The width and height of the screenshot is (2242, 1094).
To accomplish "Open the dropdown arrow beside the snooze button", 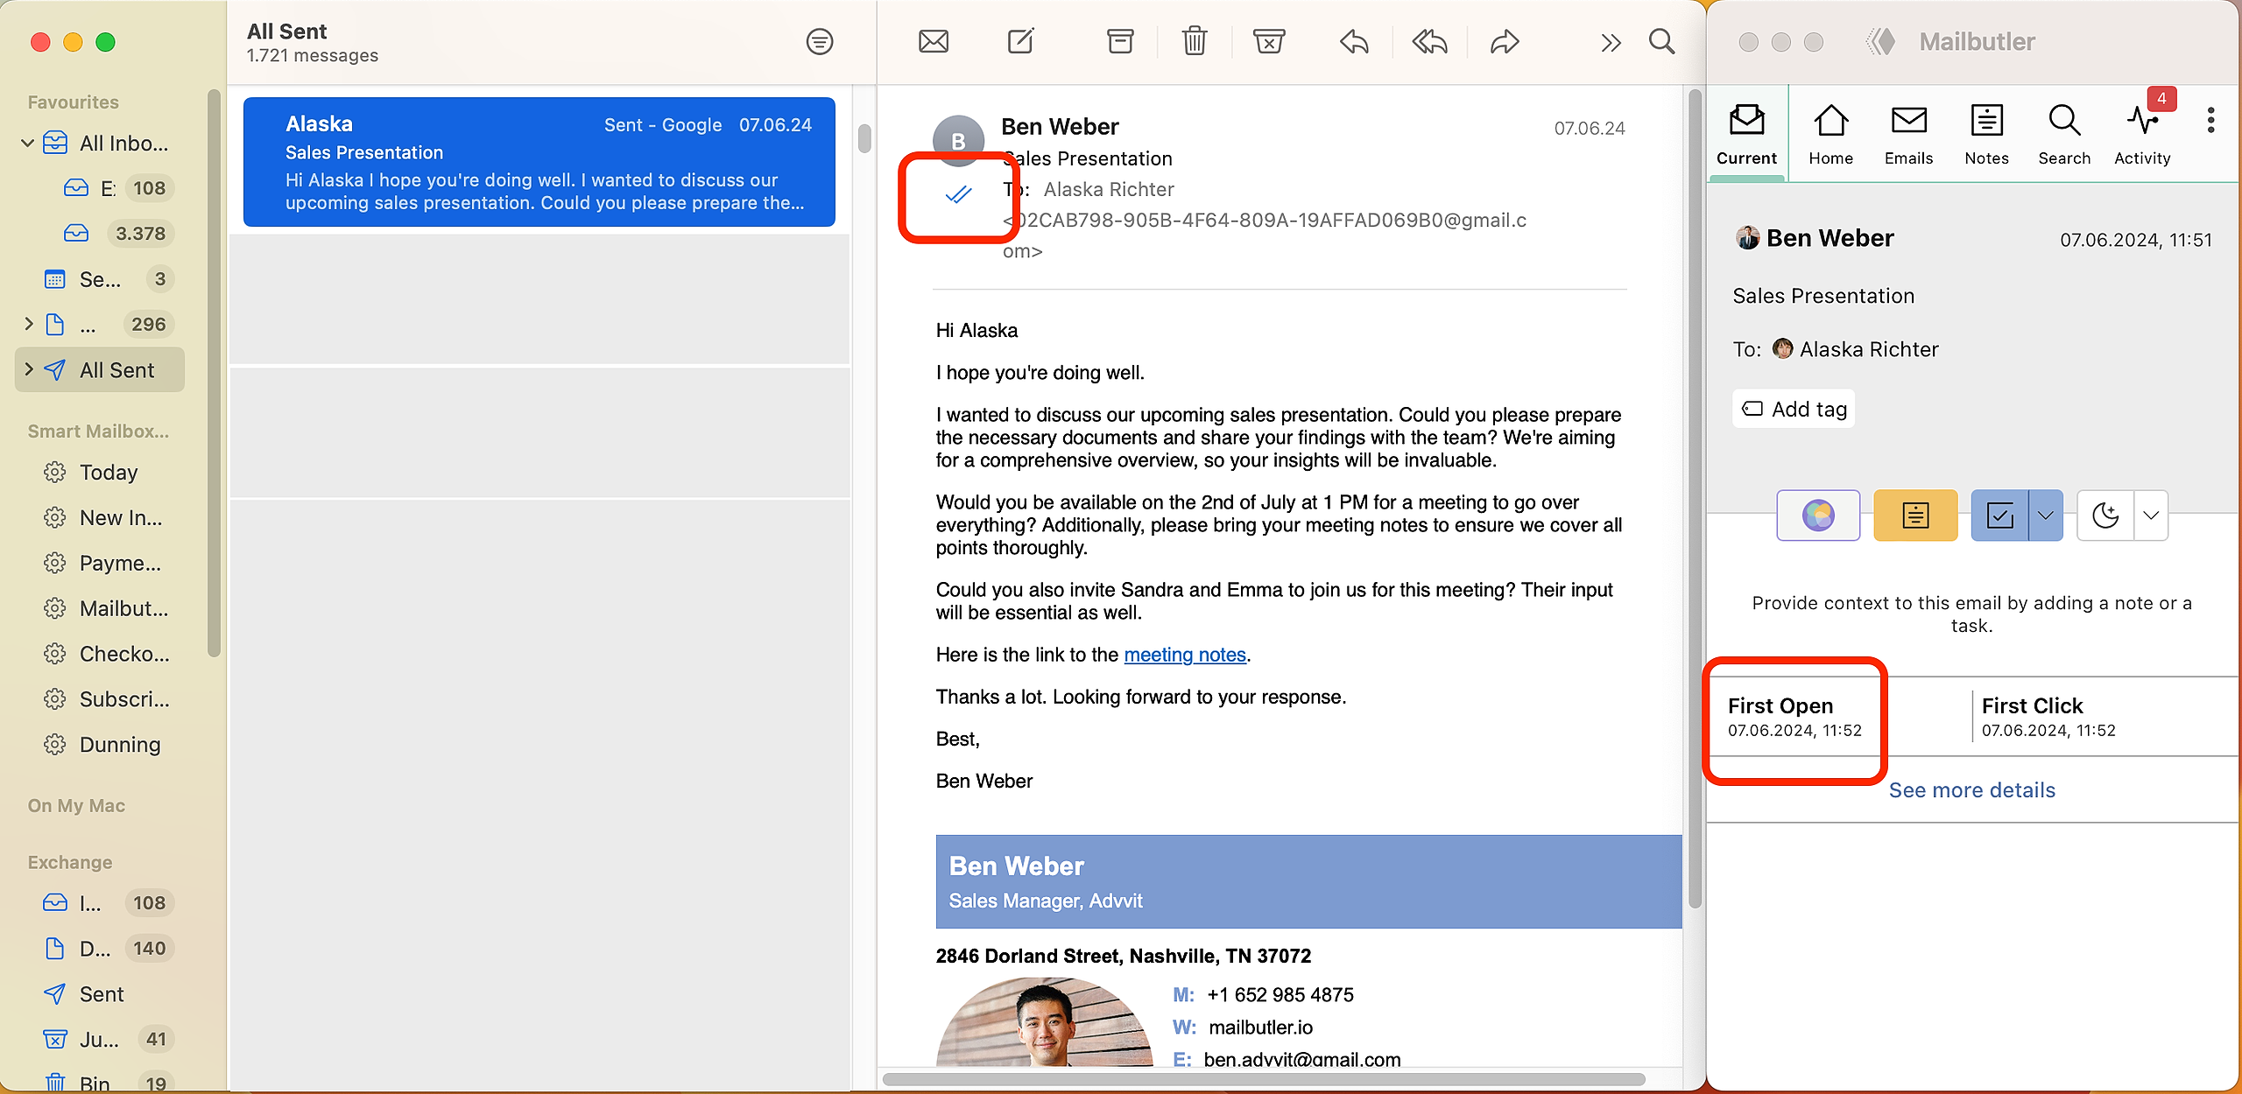I will [x=2151, y=515].
